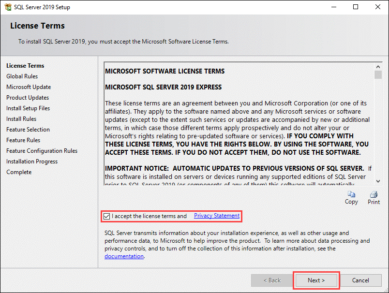Toggle the accept license terms checkbox
The image size is (389, 293).
pos(107,216)
